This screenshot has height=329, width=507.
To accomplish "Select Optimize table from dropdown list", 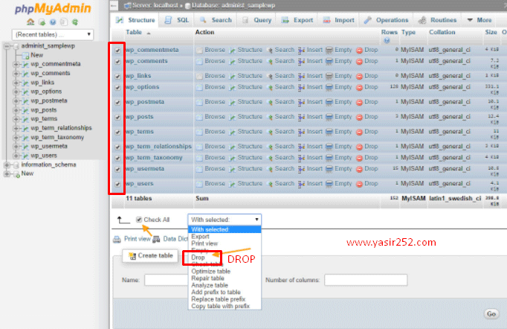I will (x=211, y=272).
